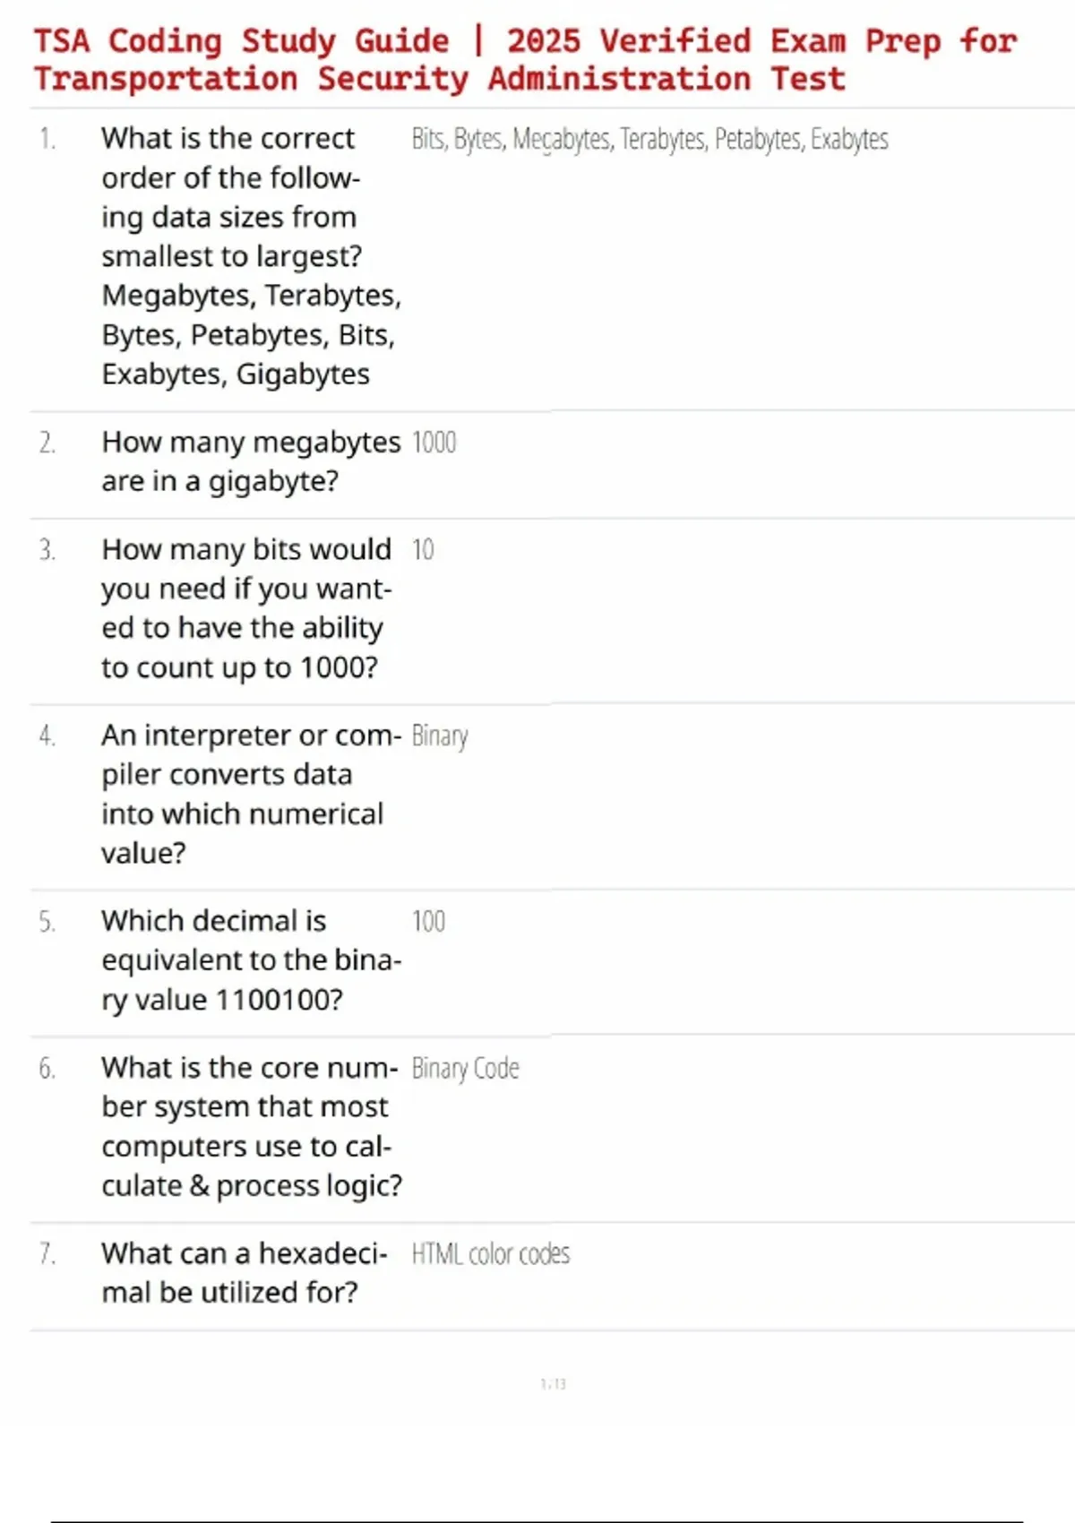Select the answer '100' for question 5
This screenshot has width=1075, height=1523.
click(428, 922)
